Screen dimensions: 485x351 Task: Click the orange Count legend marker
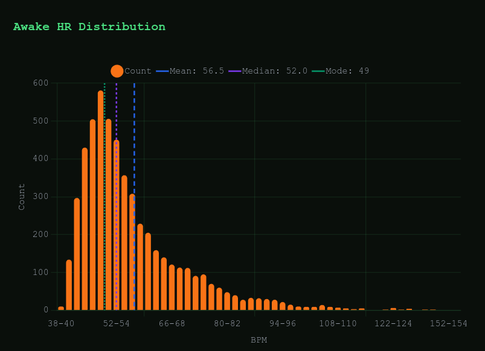117,71
